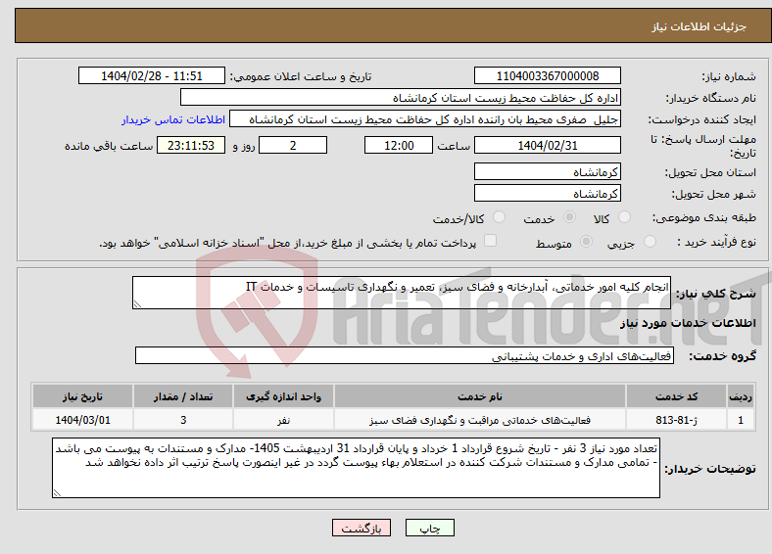Click the تاریخ نیاز column header
This screenshot has height=554, width=772.
click(82, 396)
